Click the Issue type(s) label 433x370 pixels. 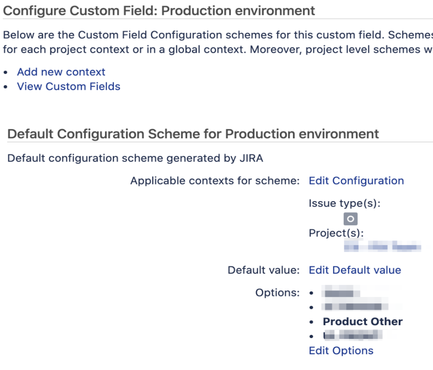point(345,203)
